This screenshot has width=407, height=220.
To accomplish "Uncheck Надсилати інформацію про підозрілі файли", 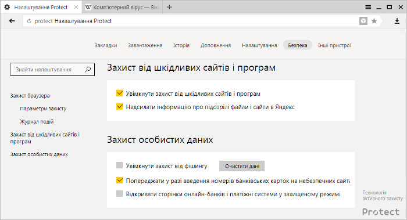I will (119, 107).
